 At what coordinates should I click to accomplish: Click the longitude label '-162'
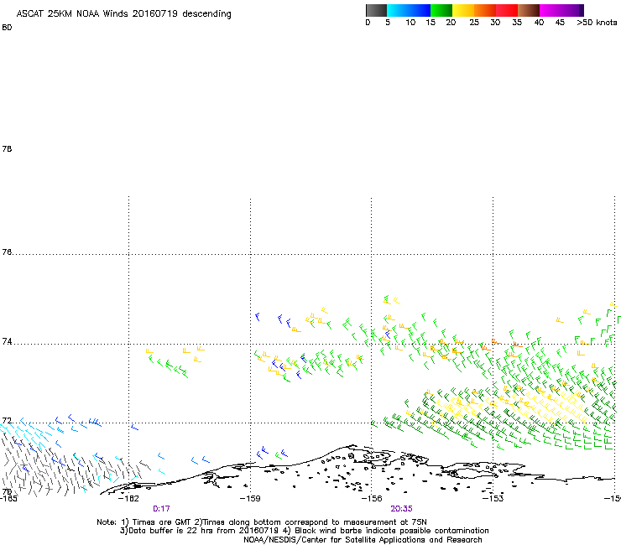(x=128, y=499)
